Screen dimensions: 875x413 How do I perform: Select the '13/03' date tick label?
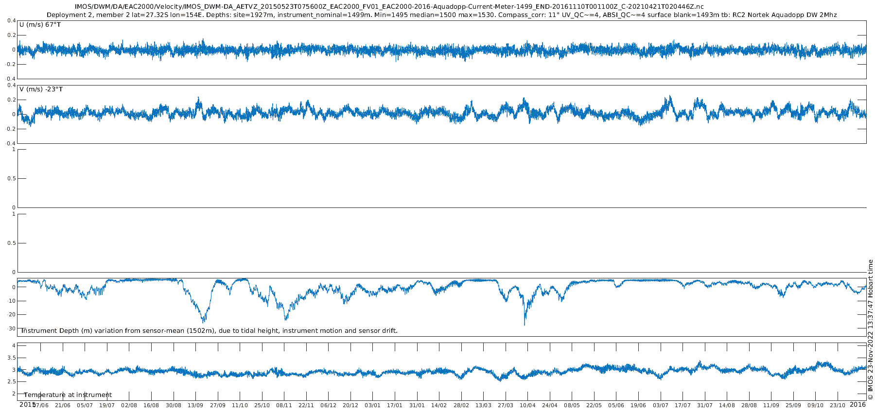click(x=483, y=405)
